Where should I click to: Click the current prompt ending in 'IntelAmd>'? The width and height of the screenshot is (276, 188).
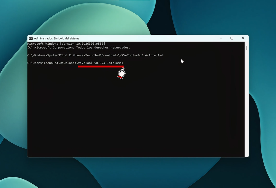point(75,63)
